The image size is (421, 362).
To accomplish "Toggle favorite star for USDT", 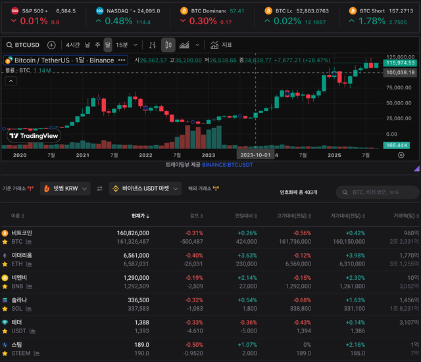I will pyautogui.click(x=5, y=331).
